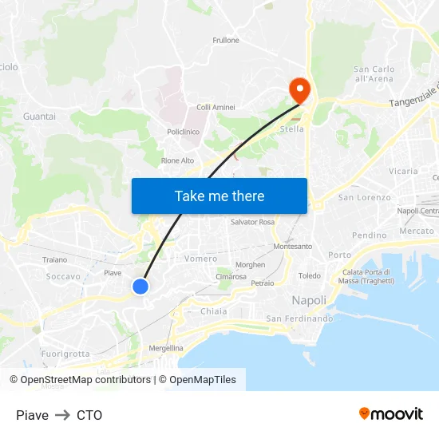Image resolution: width=439 pixels, height=439 pixels.
Task: Select the Policlinico label on map
Action: click(x=183, y=132)
